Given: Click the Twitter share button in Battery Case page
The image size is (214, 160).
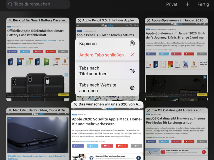Looking at the screenshot, I should 25,51.
